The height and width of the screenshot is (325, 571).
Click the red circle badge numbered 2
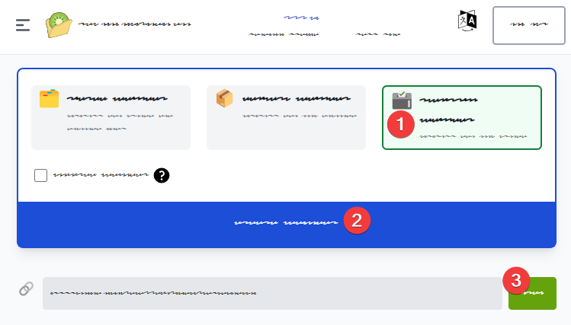coord(357,221)
